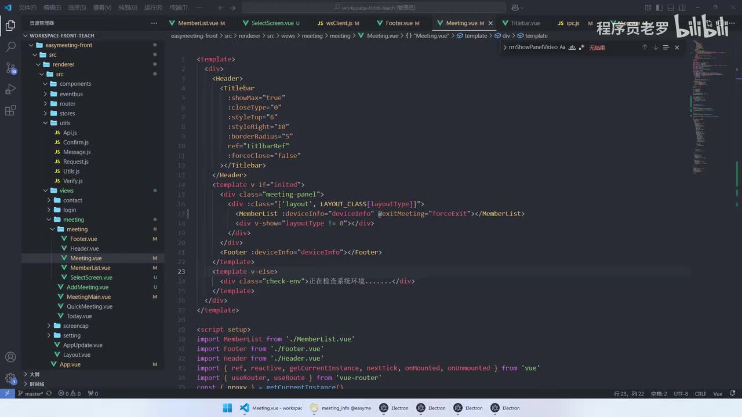
Task: Open the Search view in activity bar
Action: 10,47
